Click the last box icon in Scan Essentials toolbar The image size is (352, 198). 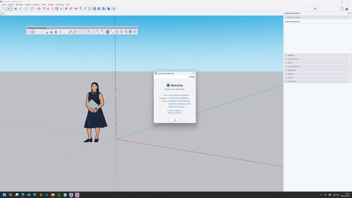click(135, 32)
